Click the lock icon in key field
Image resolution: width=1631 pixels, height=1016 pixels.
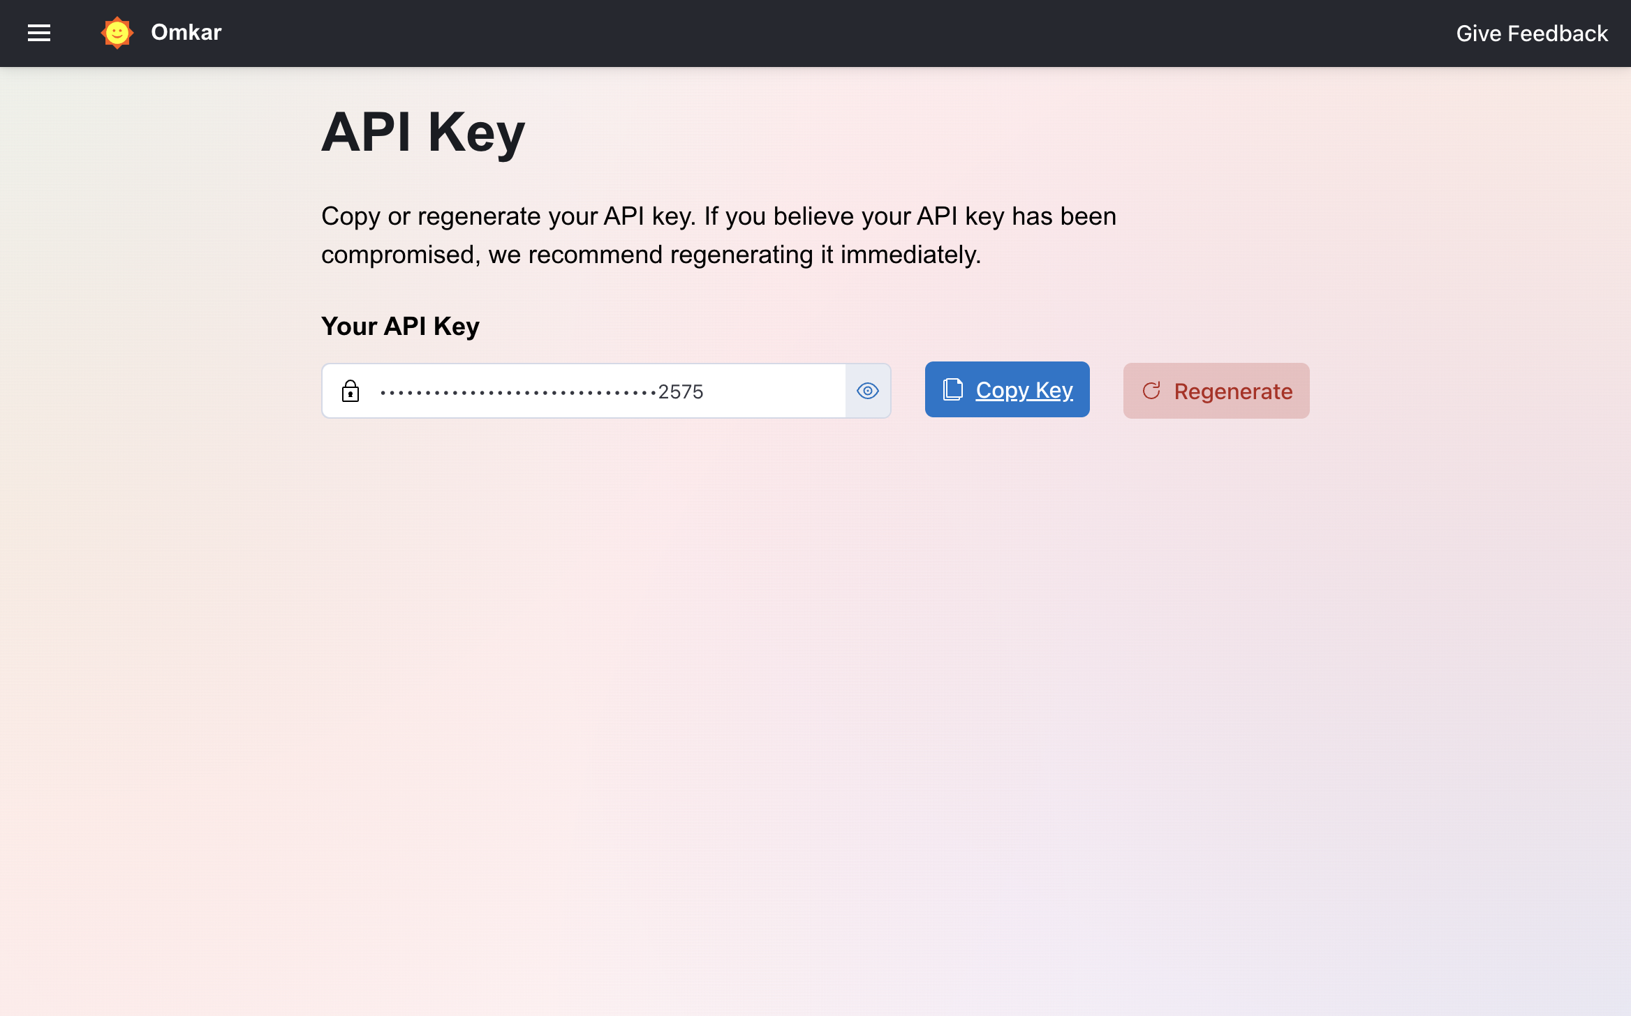coord(350,391)
